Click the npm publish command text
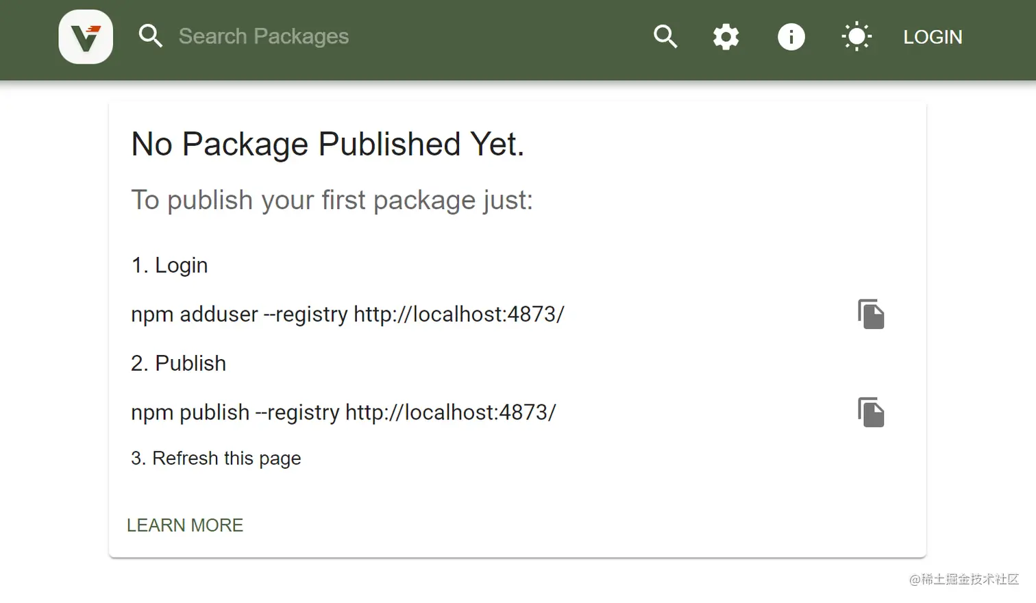Screen dimensions: 1036x603 343,413
